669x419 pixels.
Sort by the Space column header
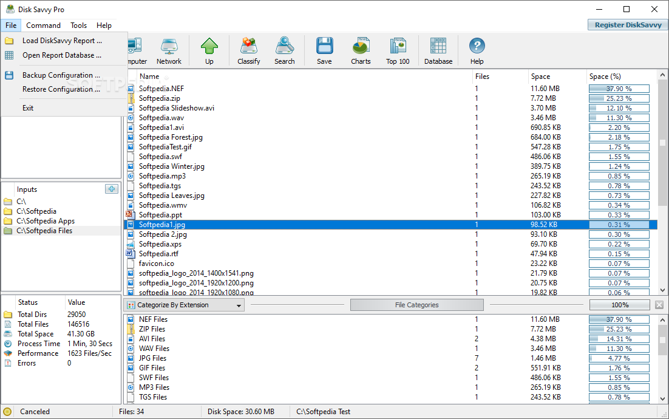(558, 77)
